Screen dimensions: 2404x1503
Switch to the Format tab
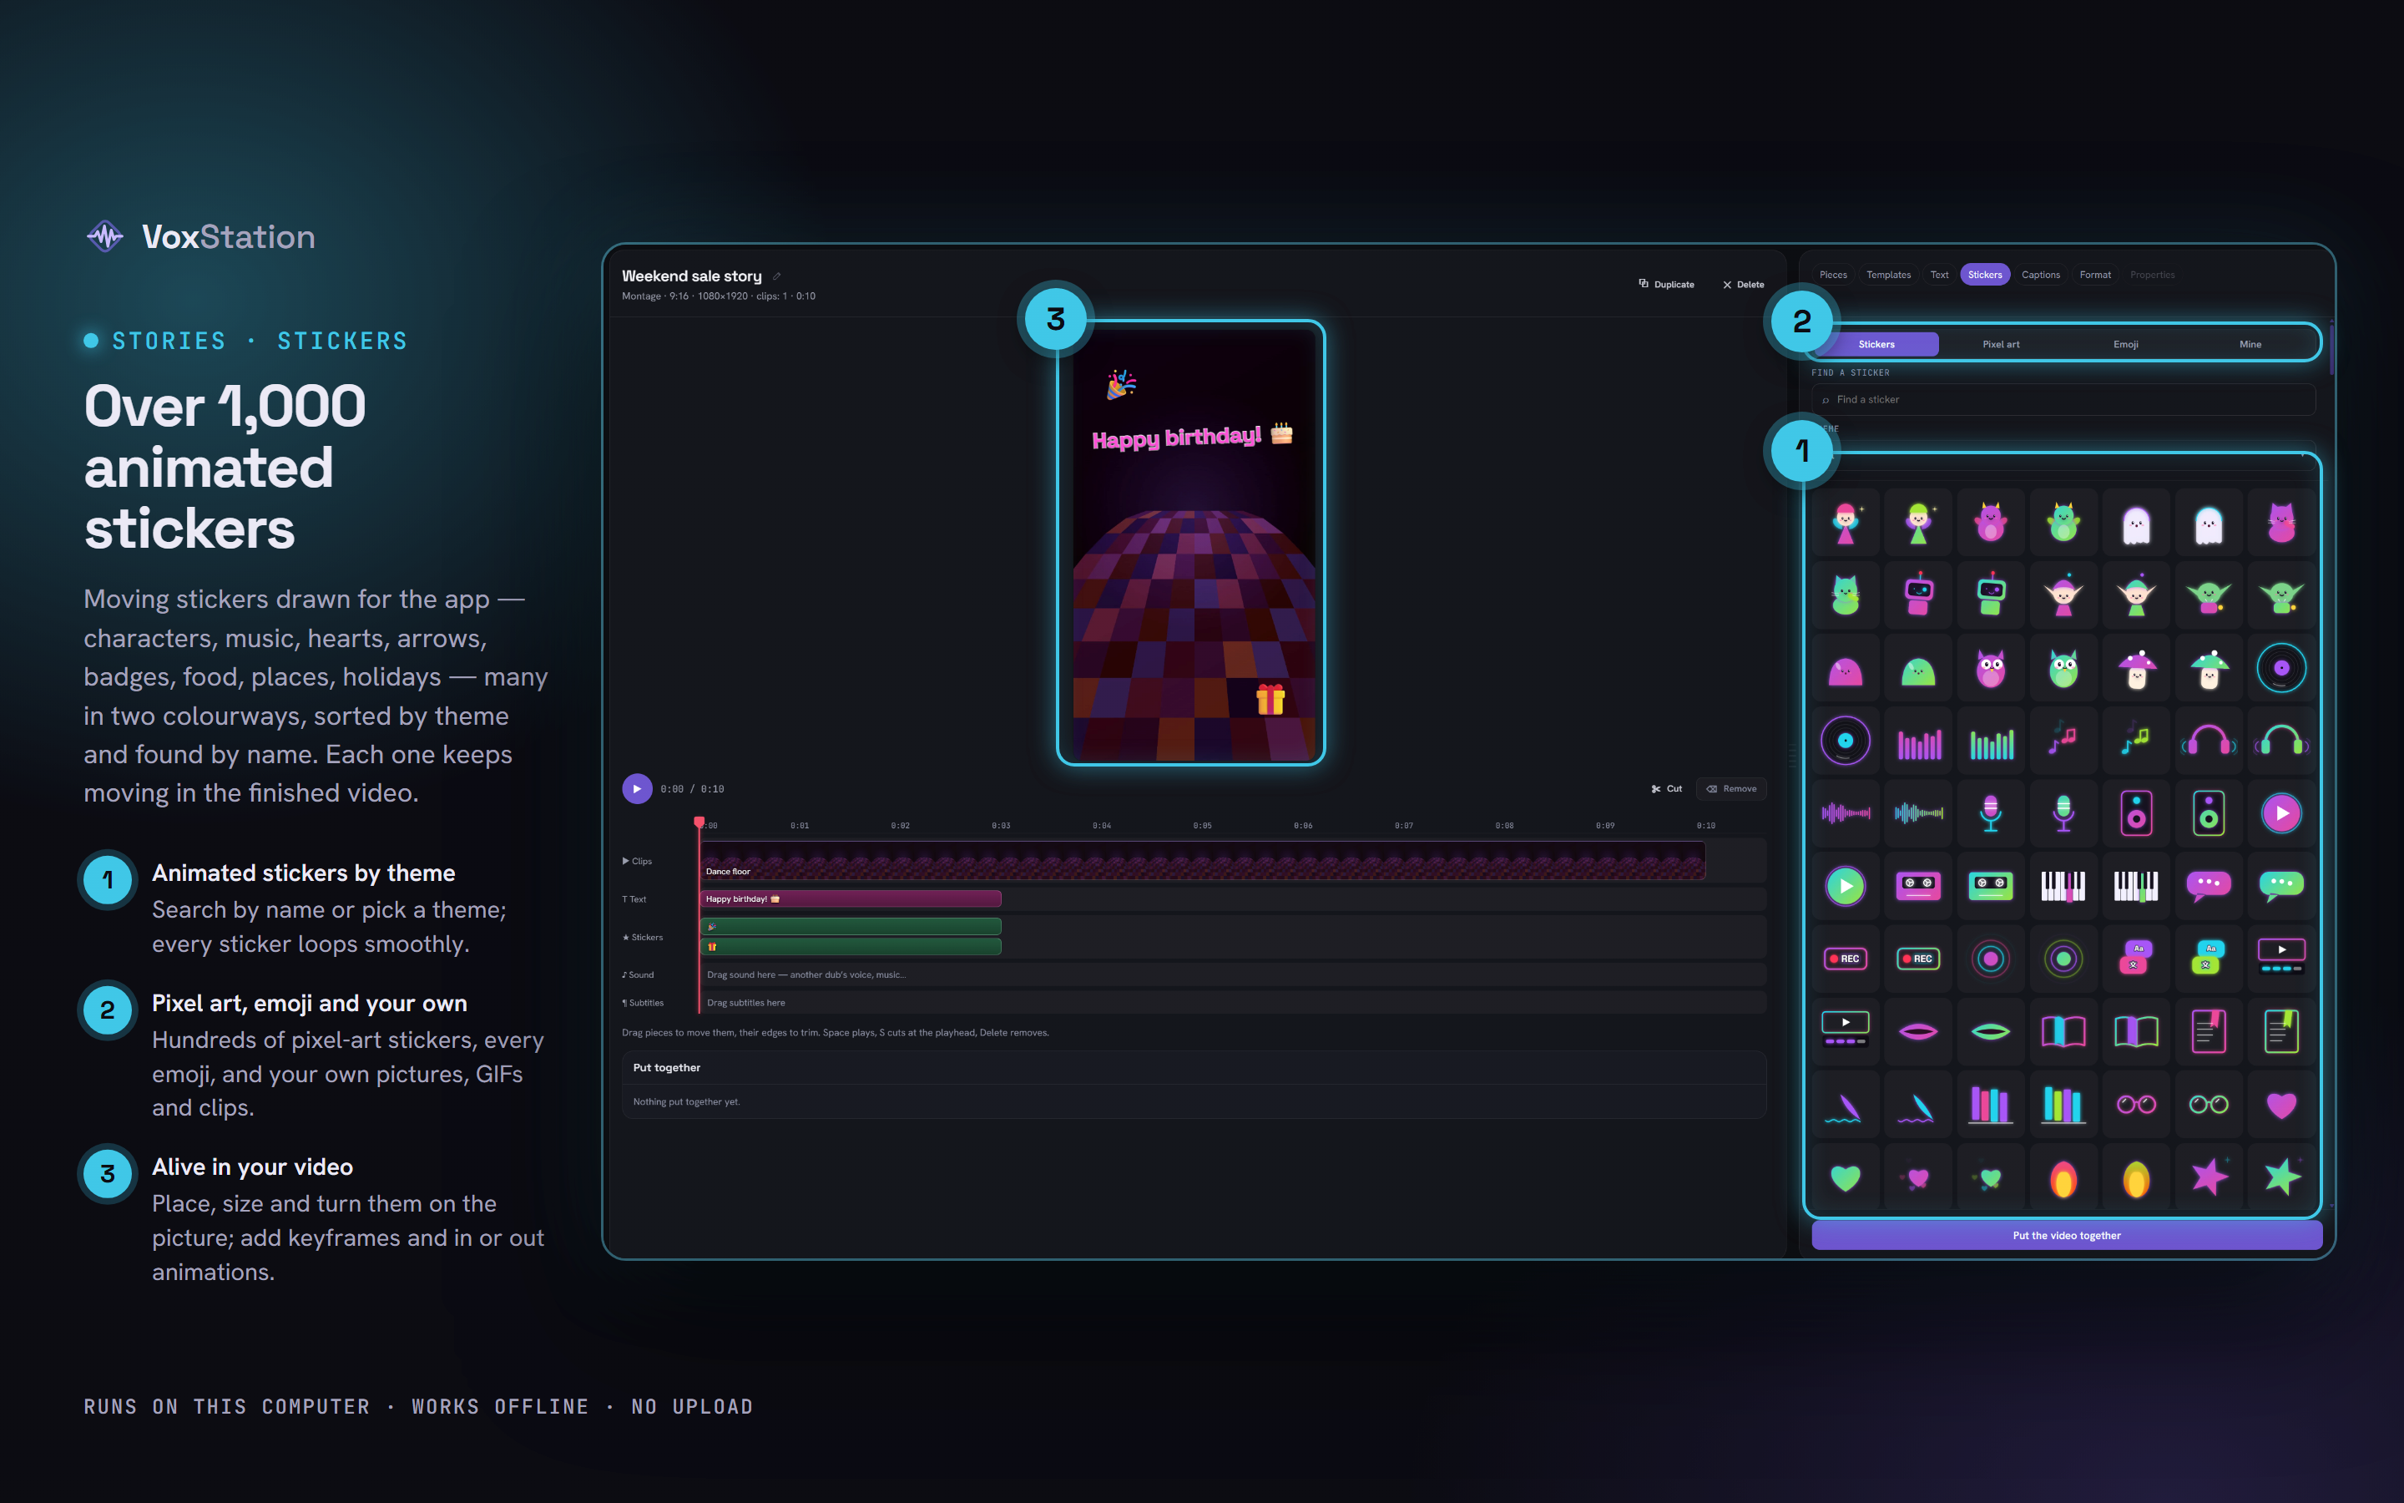pyautogui.click(x=2095, y=275)
